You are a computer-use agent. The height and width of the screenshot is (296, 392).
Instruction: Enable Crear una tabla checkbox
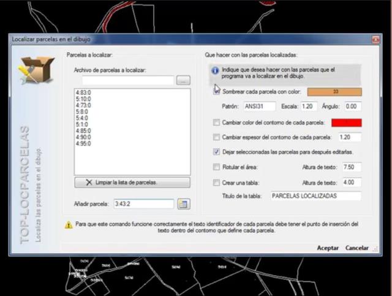[216, 183]
